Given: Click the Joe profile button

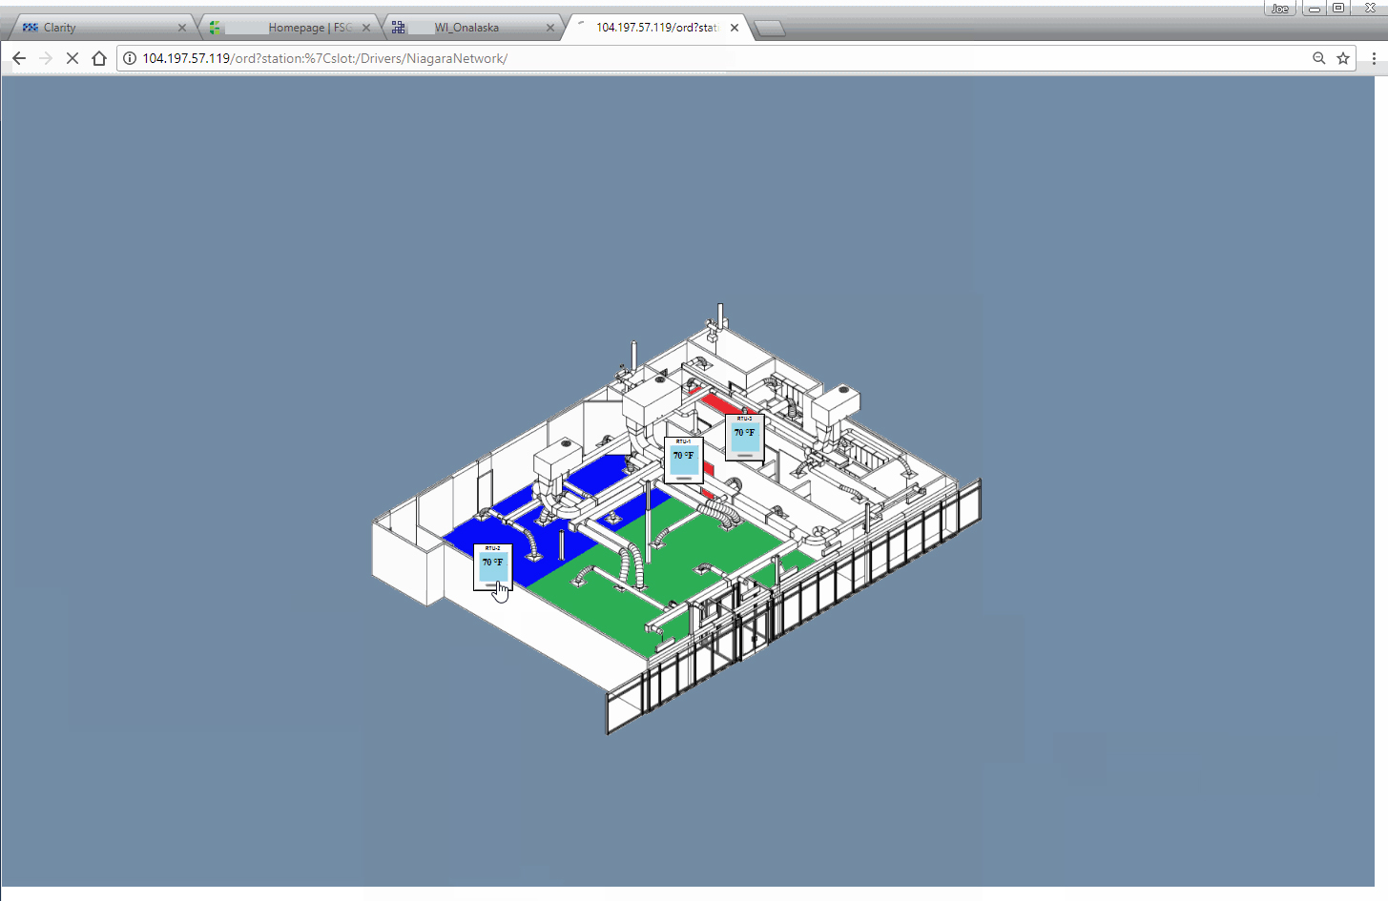Looking at the screenshot, I should pyautogui.click(x=1279, y=8).
